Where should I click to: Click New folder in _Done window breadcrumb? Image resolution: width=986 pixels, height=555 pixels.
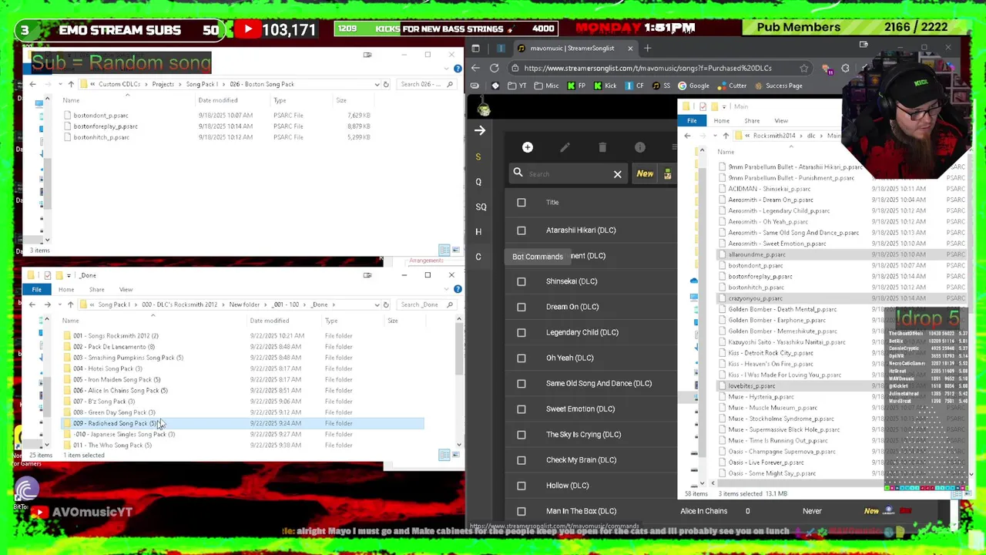pyautogui.click(x=244, y=304)
